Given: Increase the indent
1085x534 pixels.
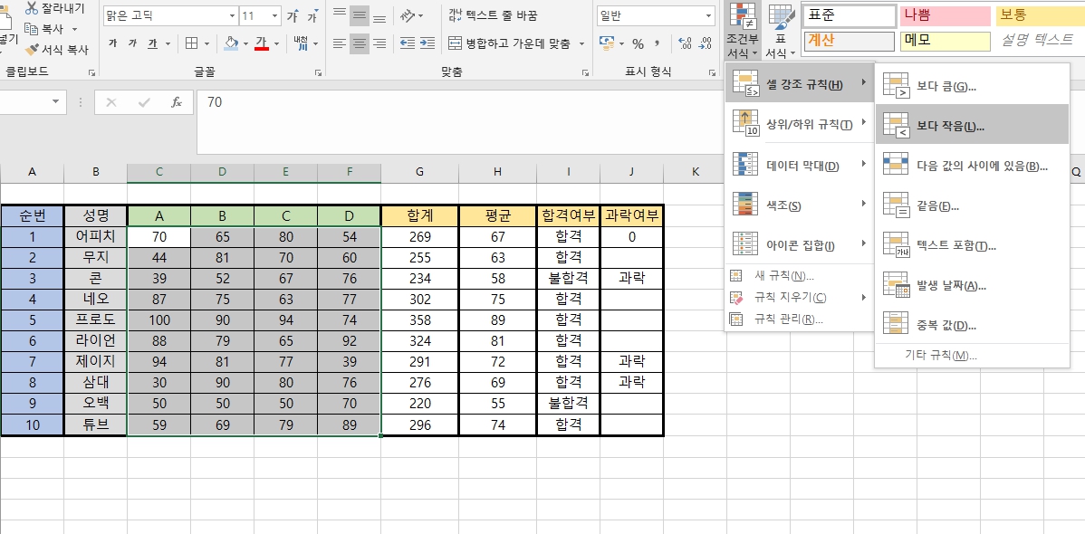Looking at the screenshot, I should pos(427,43).
